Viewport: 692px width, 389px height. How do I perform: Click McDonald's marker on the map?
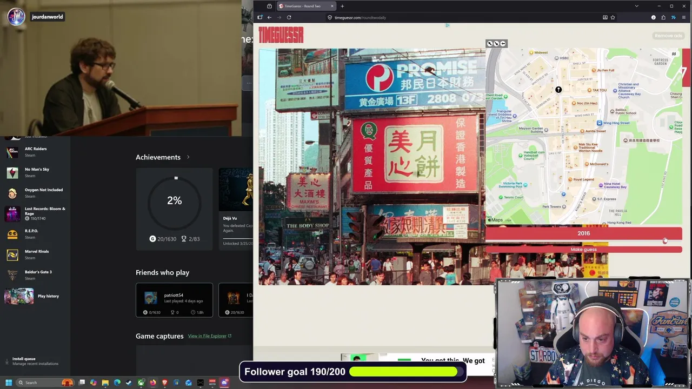tap(586, 164)
